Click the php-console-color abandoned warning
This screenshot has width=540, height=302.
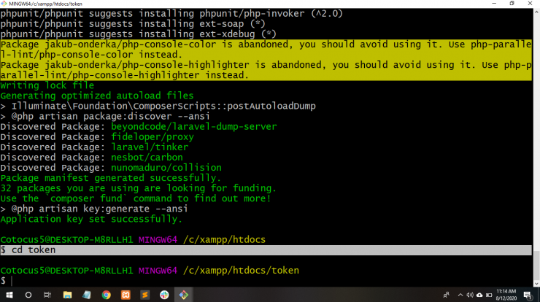pyautogui.click(x=266, y=50)
